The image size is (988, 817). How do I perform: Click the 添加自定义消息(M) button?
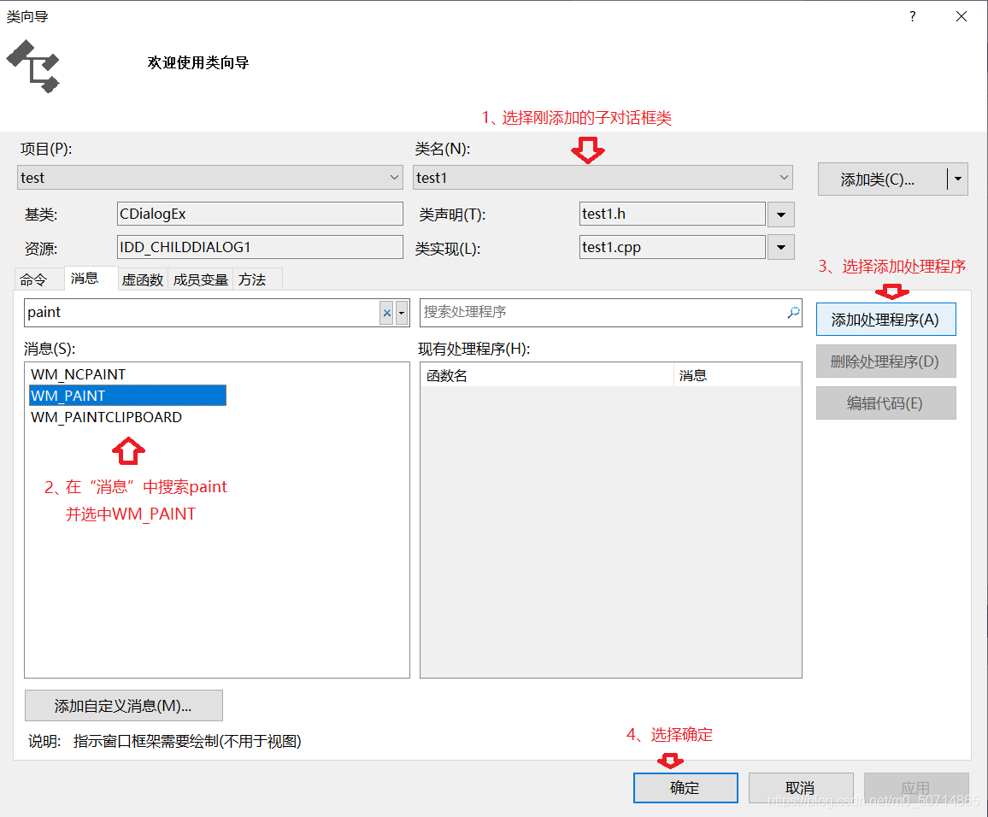click(x=124, y=705)
